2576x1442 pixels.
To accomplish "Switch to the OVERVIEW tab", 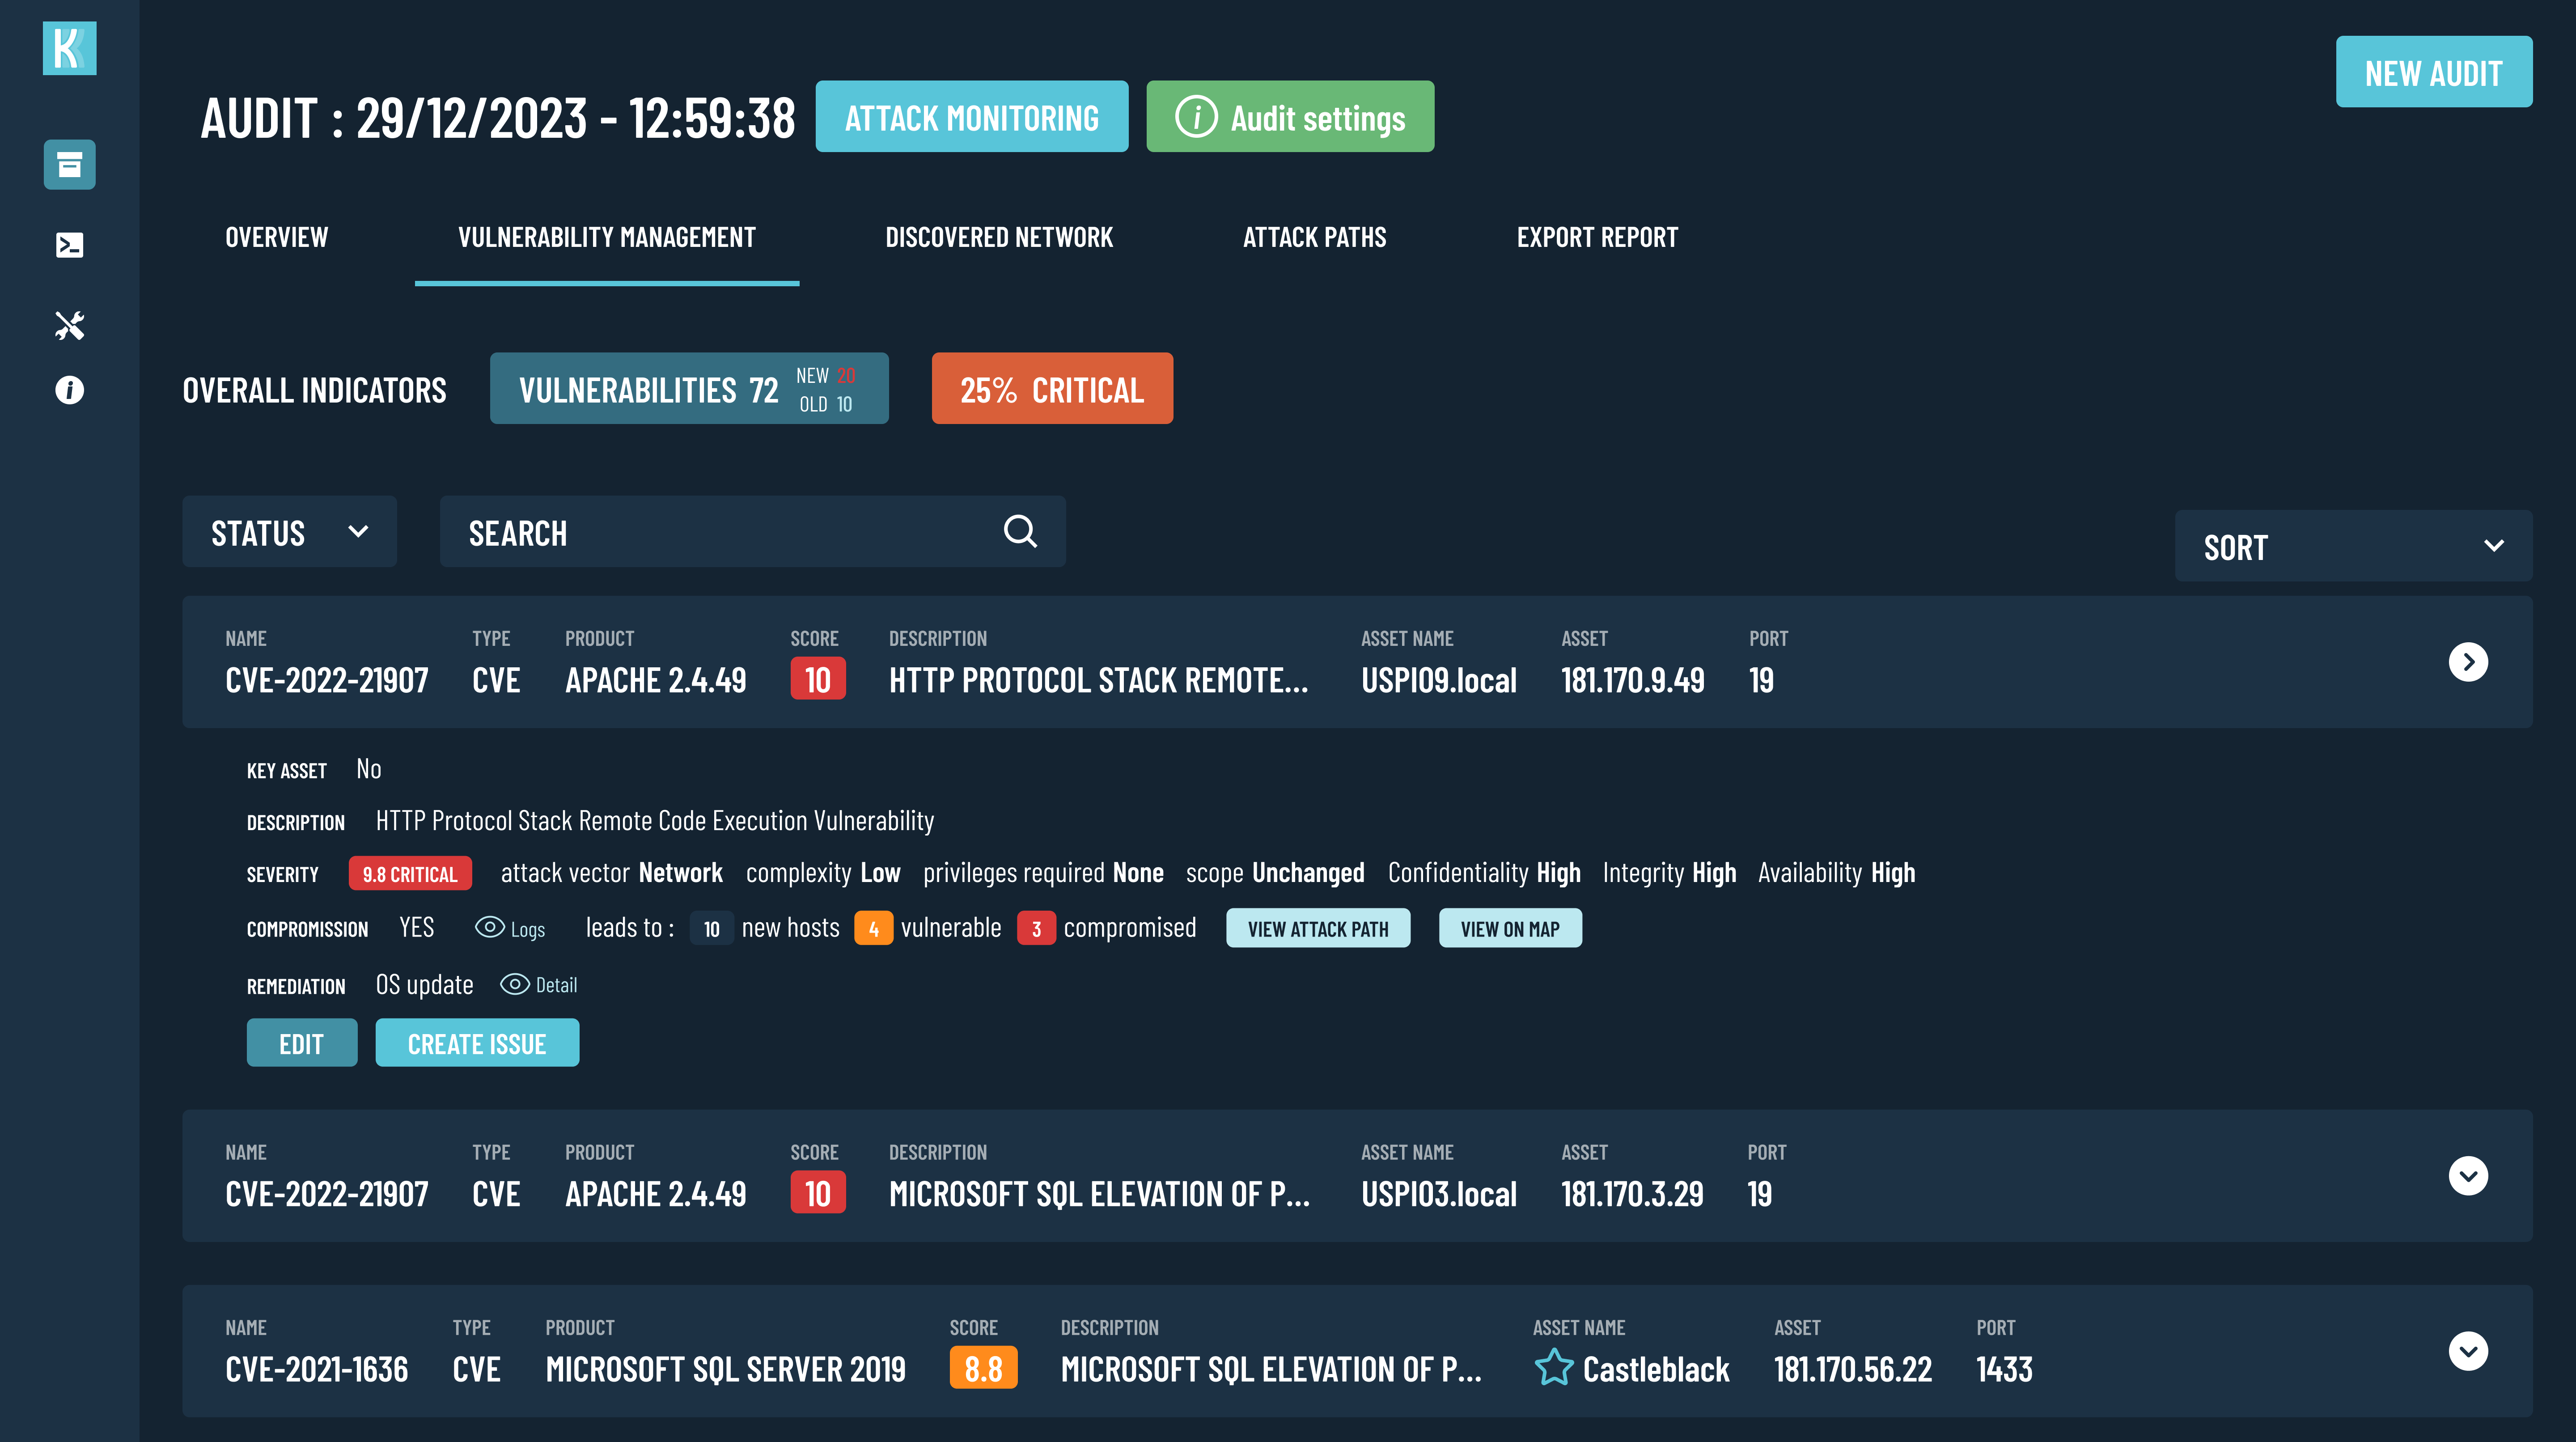I will pos(276,238).
